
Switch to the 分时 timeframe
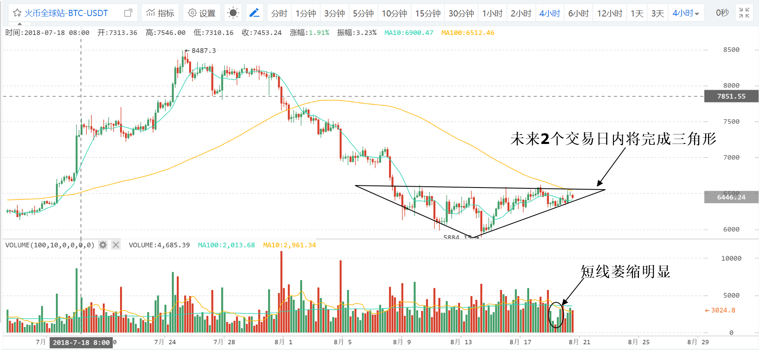click(x=279, y=13)
